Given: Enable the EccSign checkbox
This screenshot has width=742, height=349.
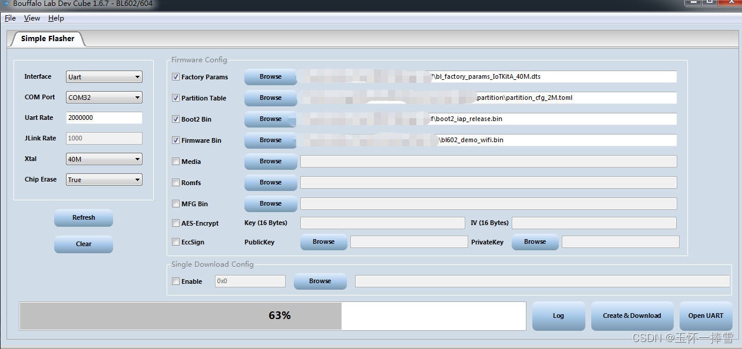Looking at the screenshot, I should pos(175,242).
